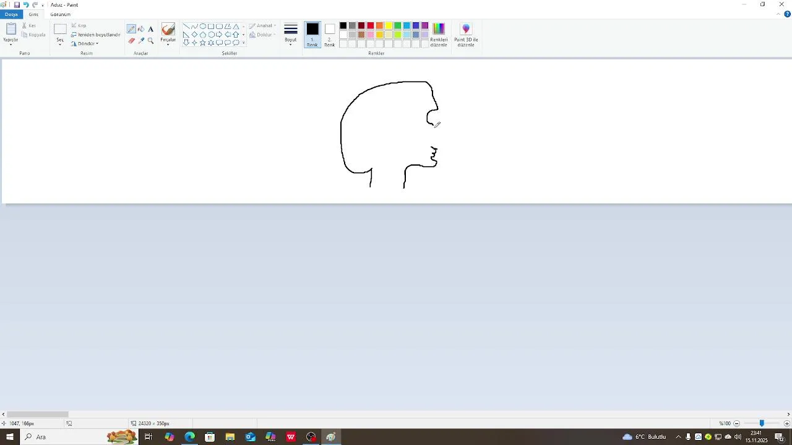Pick the pink color swatch
This screenshot has width=792, height=445.
[371, 35]
